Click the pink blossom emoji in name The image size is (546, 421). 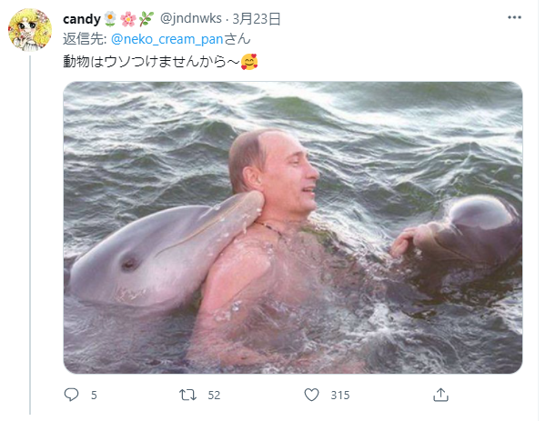click(x=127, y=19)
